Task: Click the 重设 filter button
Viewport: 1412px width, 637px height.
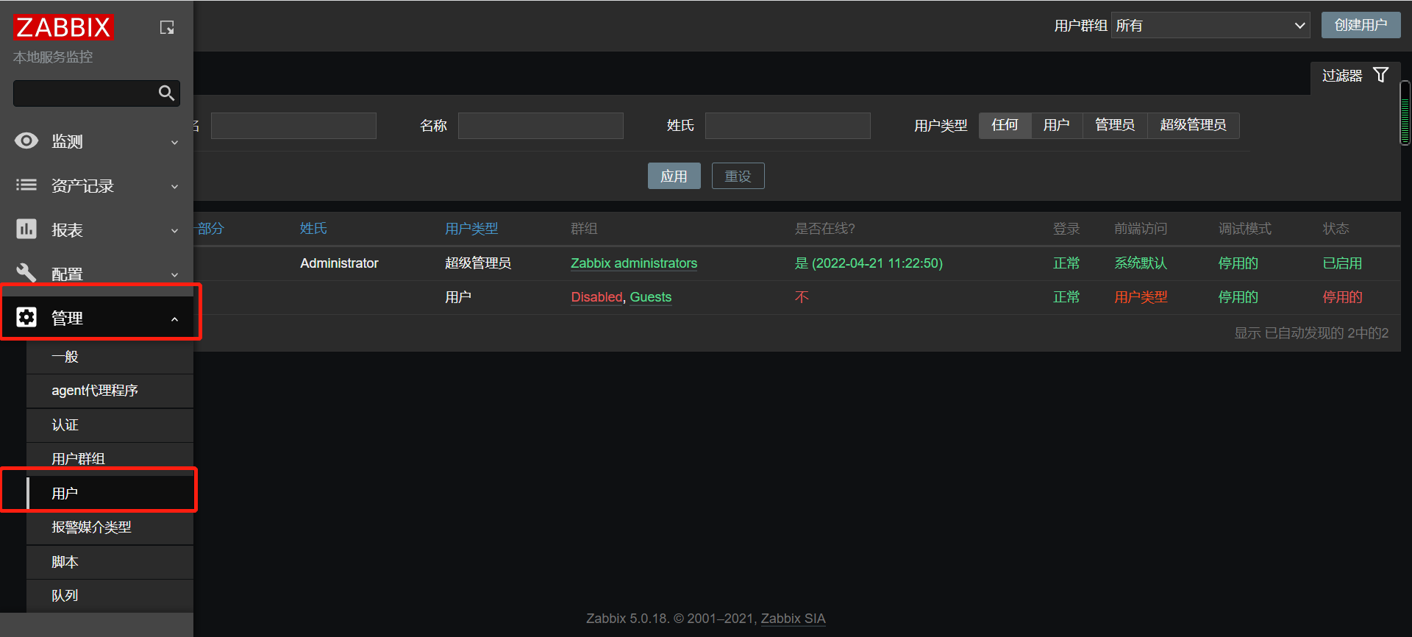Action: click(x=738, y=176)
